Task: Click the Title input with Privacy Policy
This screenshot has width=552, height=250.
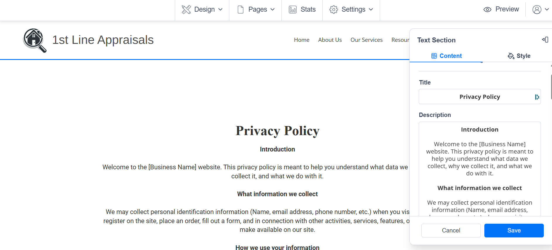Action: coord(480,97)
